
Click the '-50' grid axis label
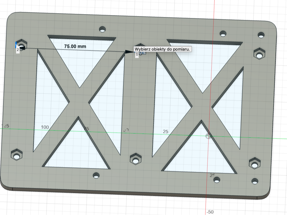tap(210, 212)
